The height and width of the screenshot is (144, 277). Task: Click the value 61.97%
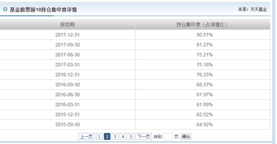[205, 95]
